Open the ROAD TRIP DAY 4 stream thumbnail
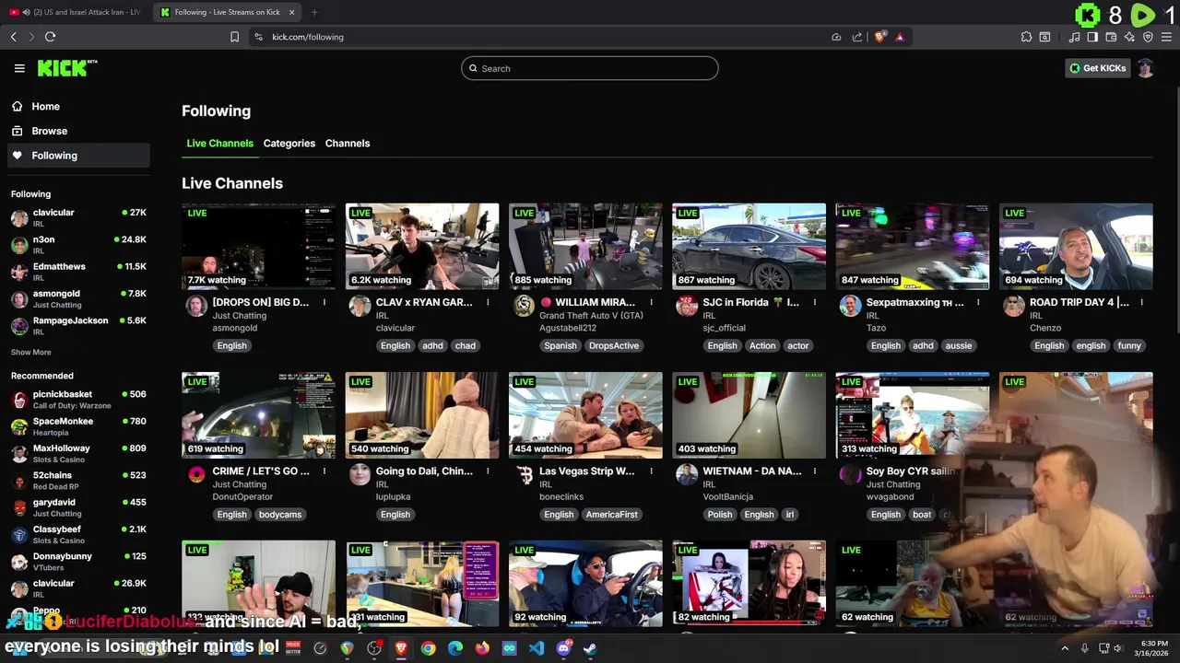This screenshot has height=663, width=1180. pos(1076,246)
